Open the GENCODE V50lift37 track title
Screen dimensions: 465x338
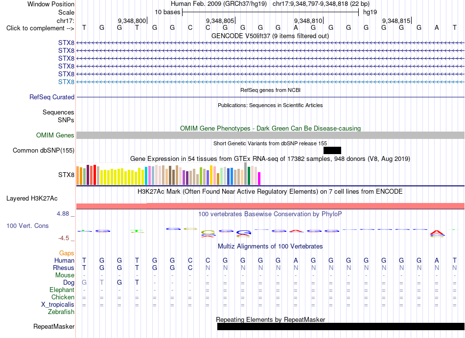coord(270,36)
